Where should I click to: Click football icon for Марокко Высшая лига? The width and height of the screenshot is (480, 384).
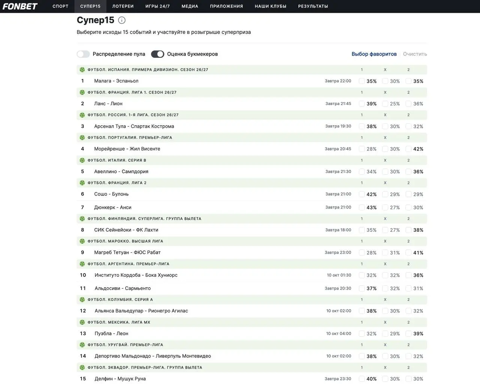[82, 241]
